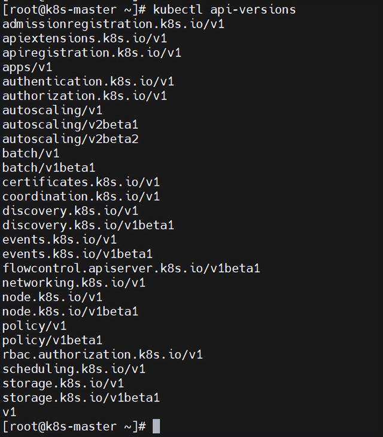
Task: Click the storage.k8s.io/v1beta1 line
Action: (x=81, y=398)
